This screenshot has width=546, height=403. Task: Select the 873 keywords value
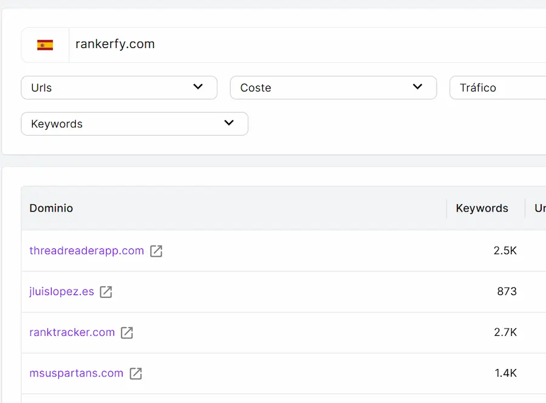coord(507,291)
